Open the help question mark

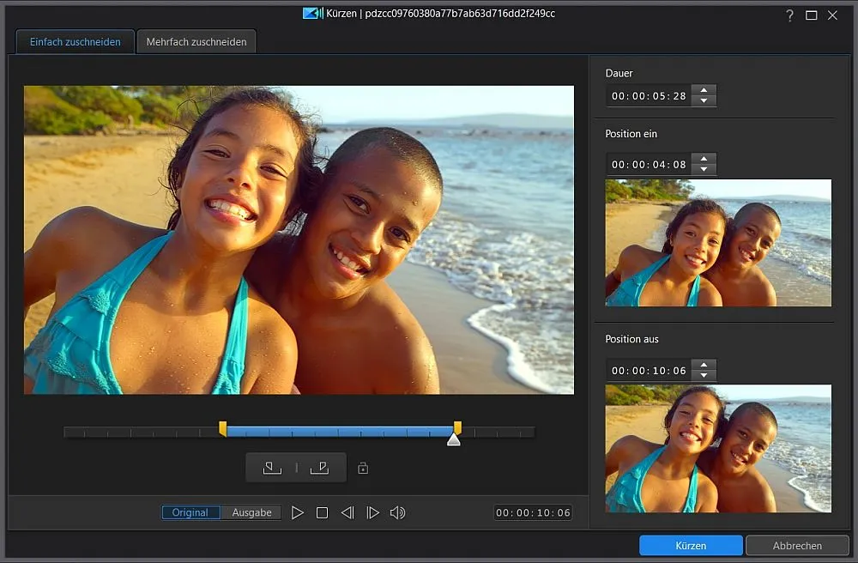789,15
